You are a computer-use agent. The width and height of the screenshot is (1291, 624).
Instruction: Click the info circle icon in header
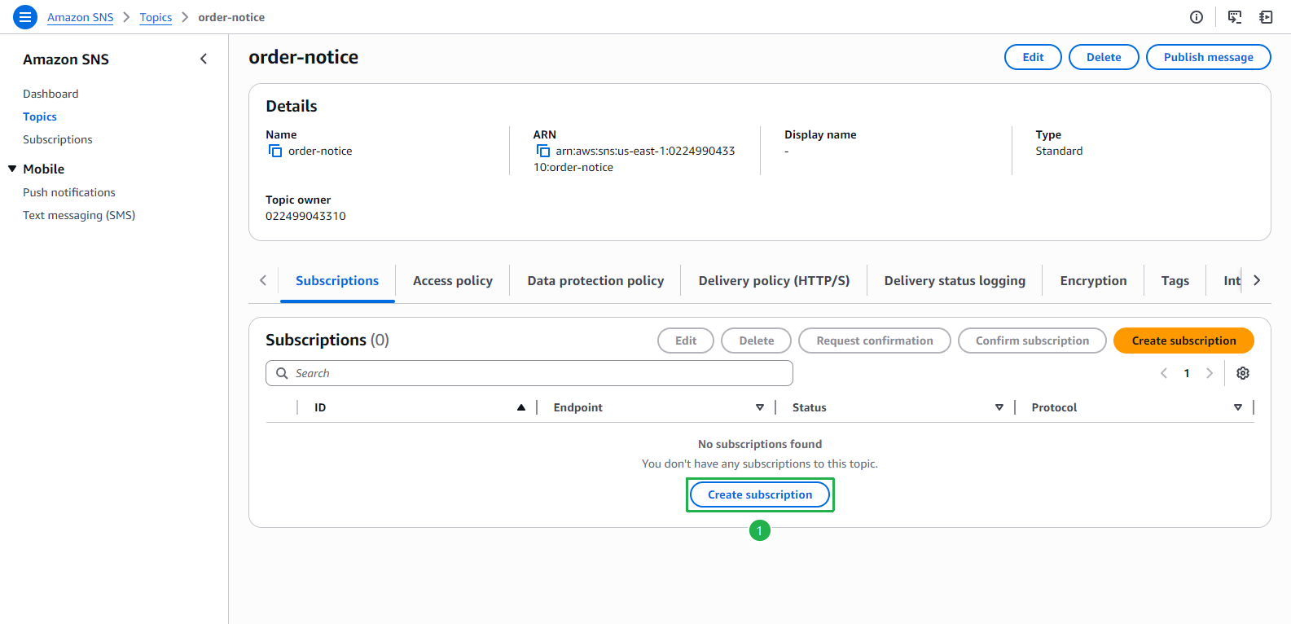1197,17
